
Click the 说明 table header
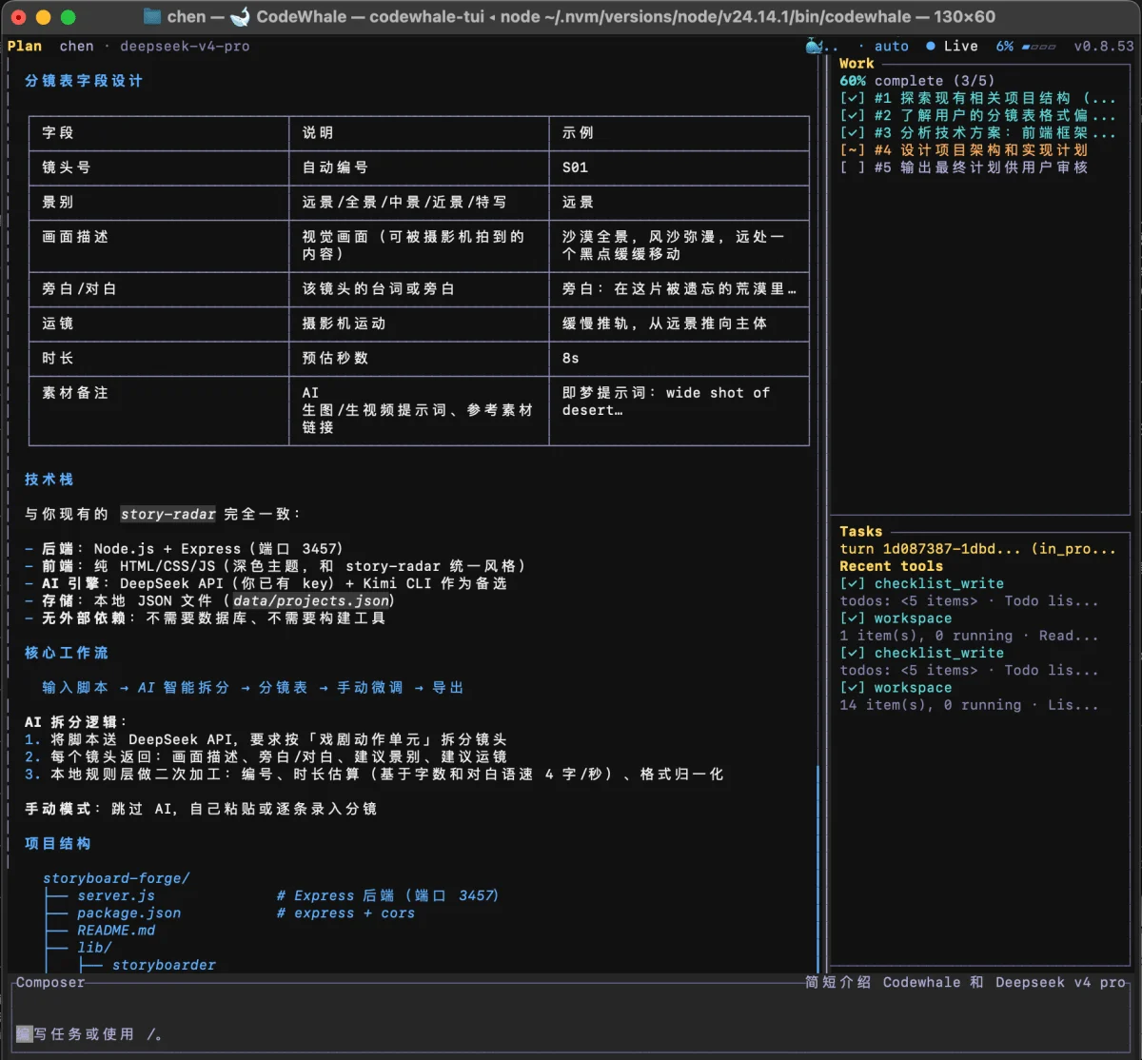[x=318, y=132]
